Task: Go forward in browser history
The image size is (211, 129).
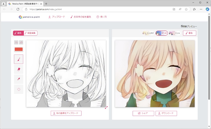Action: [x=11, y=9]
